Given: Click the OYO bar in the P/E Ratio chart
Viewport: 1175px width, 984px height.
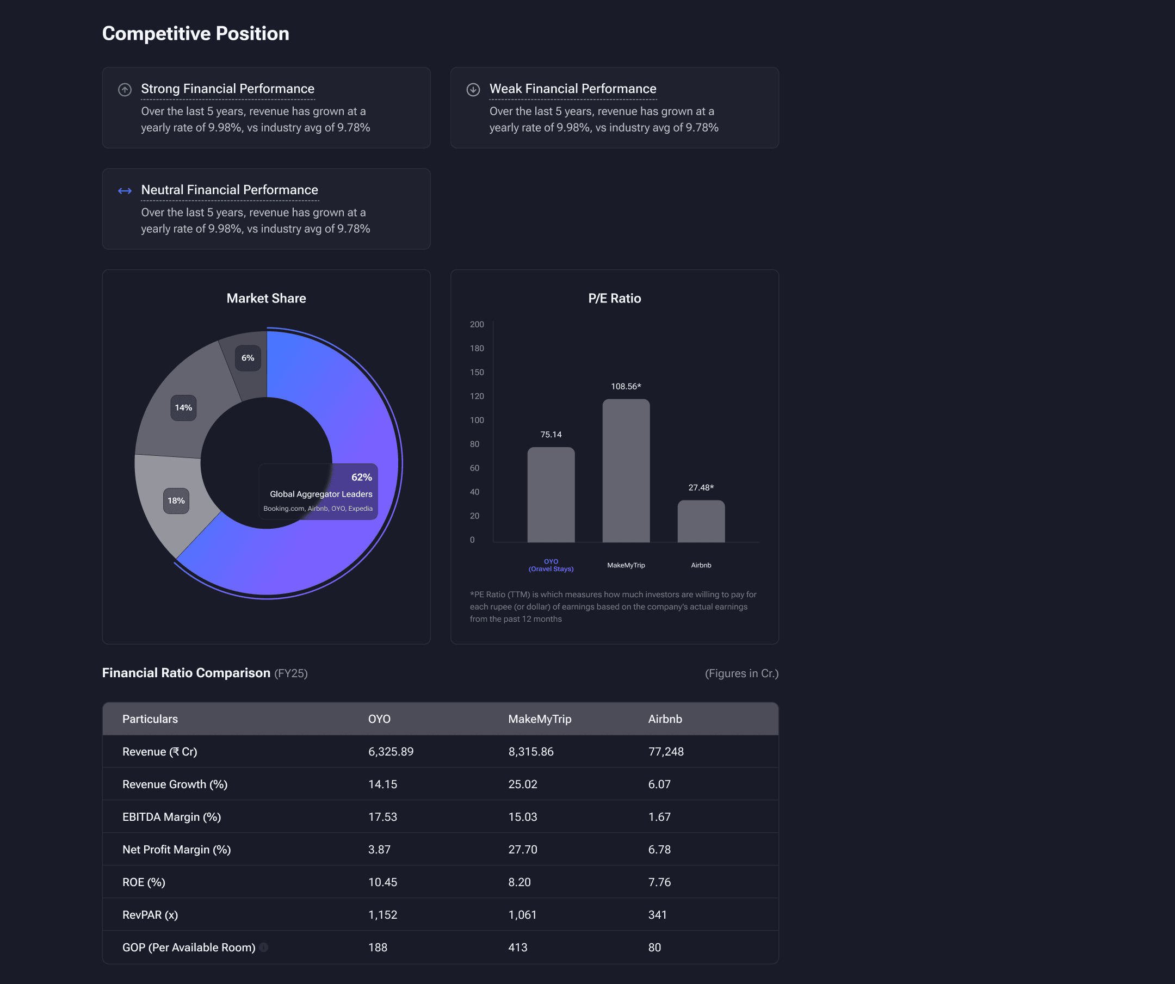Looking at the screenshot, I should [x=551, y=494].
